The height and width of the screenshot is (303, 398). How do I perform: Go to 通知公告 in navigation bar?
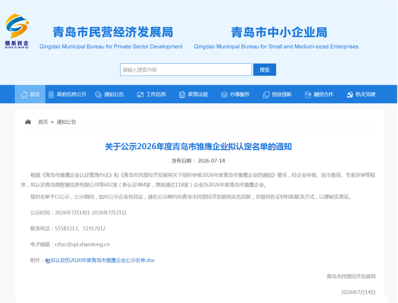click(x=109, y=94)
